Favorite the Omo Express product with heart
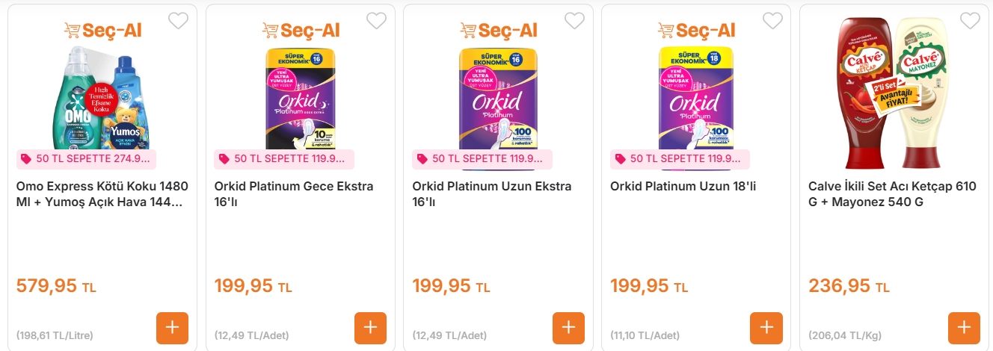Screen dimensions: 993x351 [178, 21]
